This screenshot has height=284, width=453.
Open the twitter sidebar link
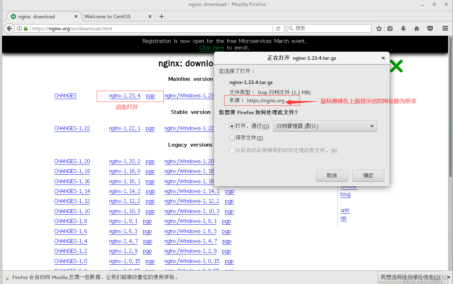pos(349,187)
